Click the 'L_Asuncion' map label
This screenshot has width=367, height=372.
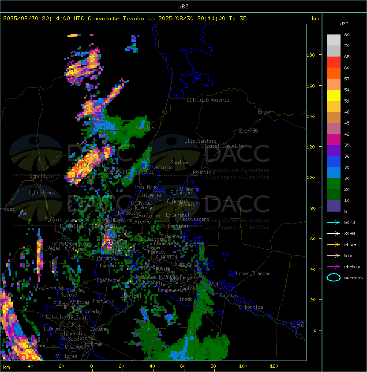(201, 172)
